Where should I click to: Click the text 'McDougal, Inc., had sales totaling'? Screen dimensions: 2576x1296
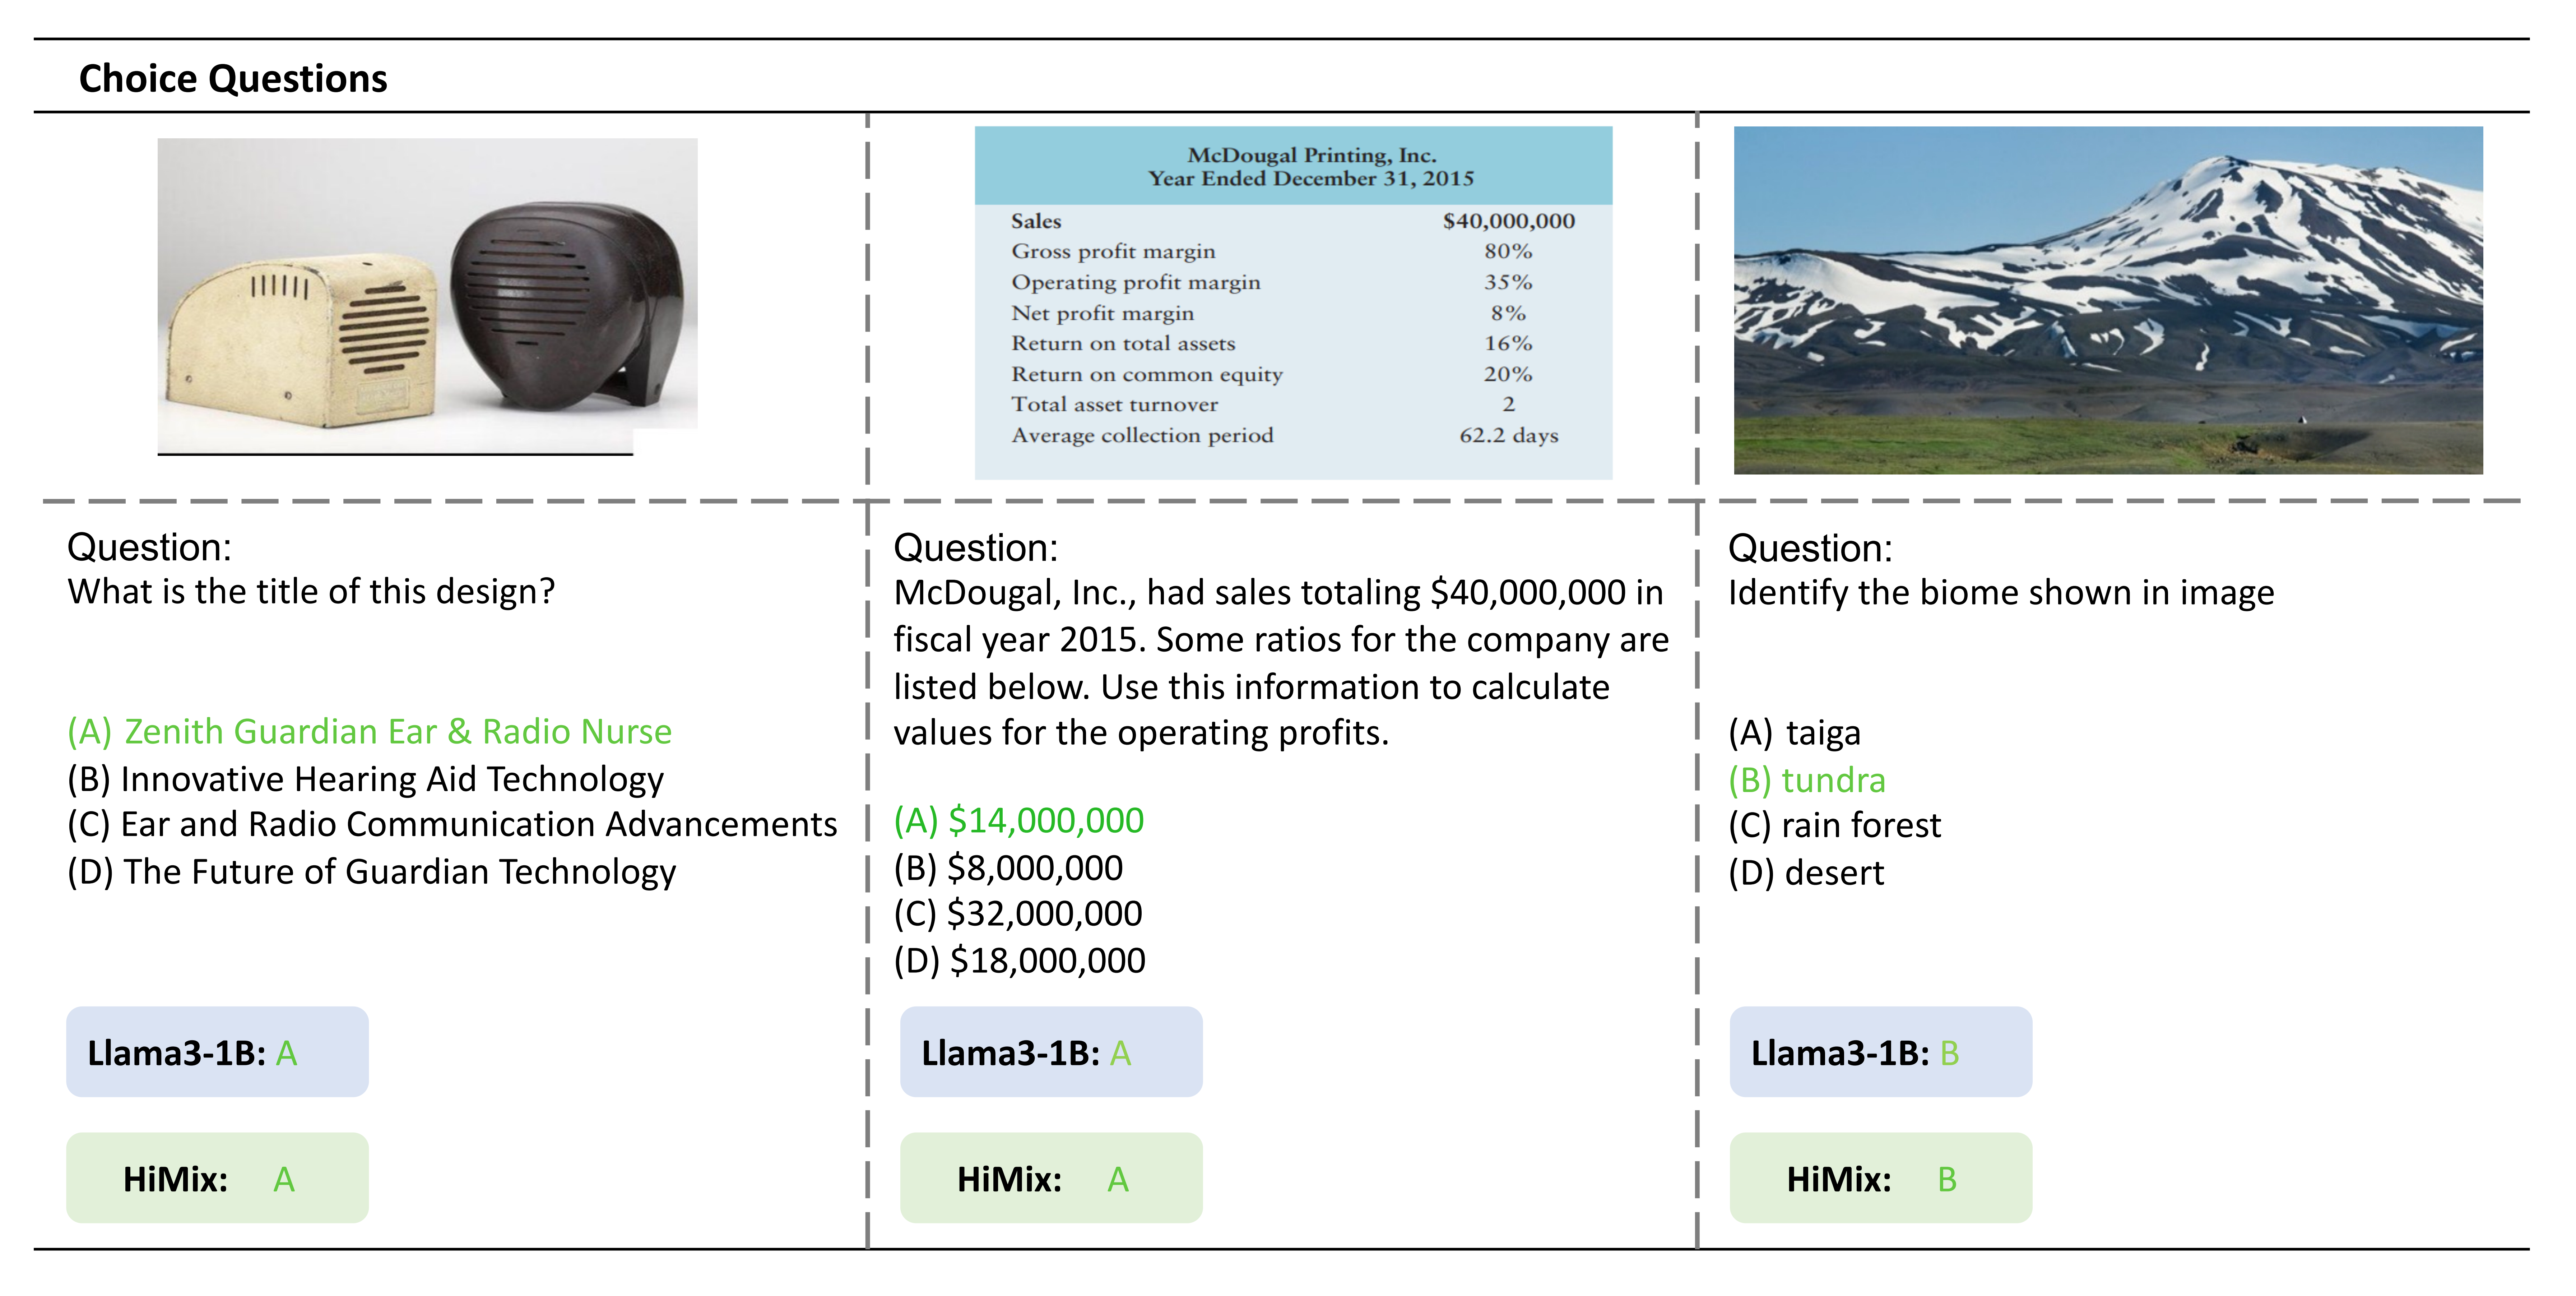pos(1157,593)
